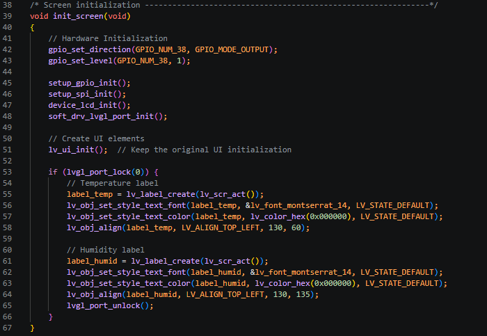Click lv_color_hex on line 57
487x336 pixels.
pos(278,217)
